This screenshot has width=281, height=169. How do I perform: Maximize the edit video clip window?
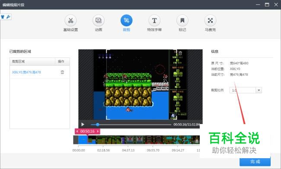(267, 5)
